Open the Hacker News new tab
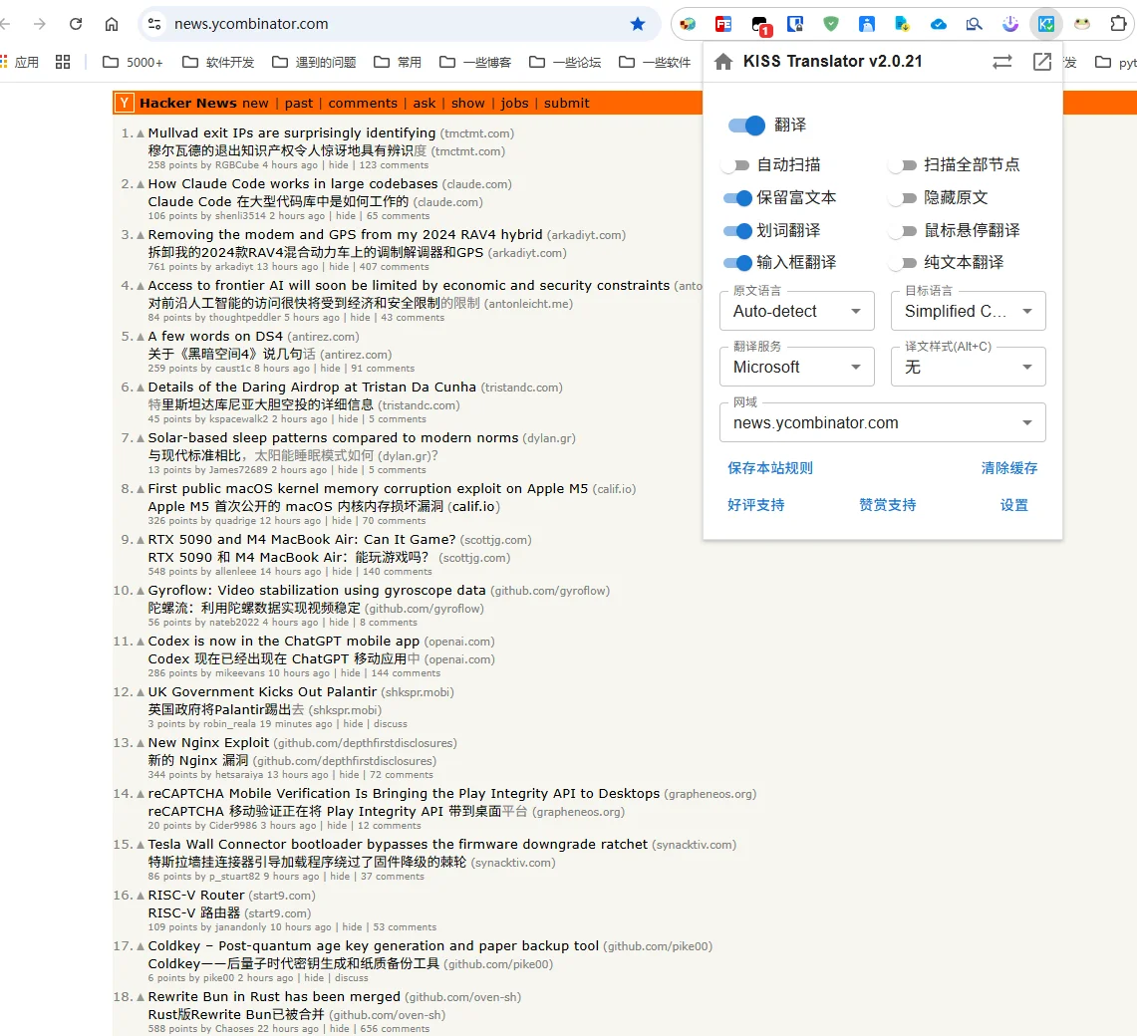Image resolution: width=1137 pixels, height=1036 pixels. (255, 103)
